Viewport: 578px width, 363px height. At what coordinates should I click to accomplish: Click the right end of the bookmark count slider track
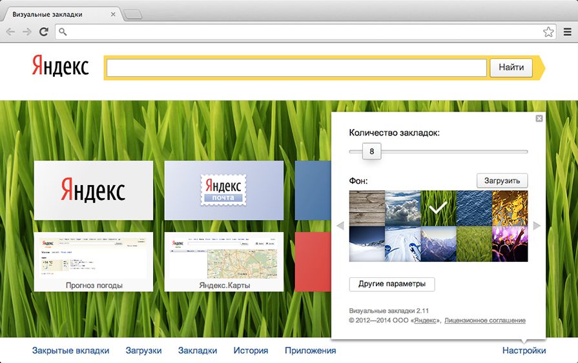tap(525, 152)
